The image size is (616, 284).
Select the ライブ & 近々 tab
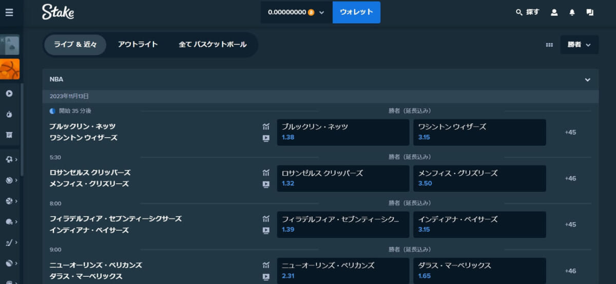[75, 45]
